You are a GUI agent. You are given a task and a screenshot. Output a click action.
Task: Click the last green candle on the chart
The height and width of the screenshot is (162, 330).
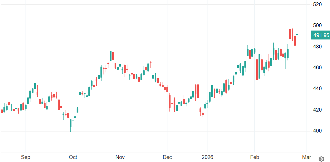pyautogui.click(x=297, y=34)
